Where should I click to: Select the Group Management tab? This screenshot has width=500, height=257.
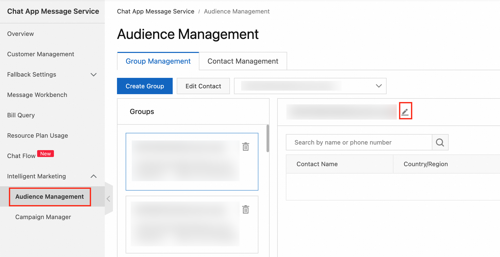coord(158,61)
